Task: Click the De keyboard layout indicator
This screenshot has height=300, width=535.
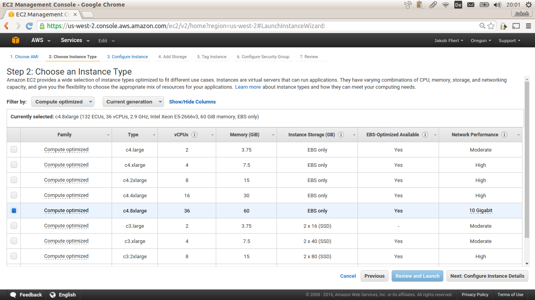Action: (458, 5)
